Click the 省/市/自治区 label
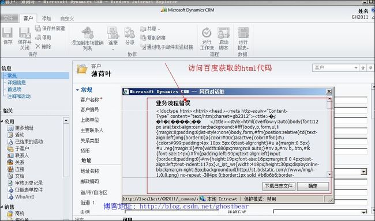375x221 pixels. 93,193
